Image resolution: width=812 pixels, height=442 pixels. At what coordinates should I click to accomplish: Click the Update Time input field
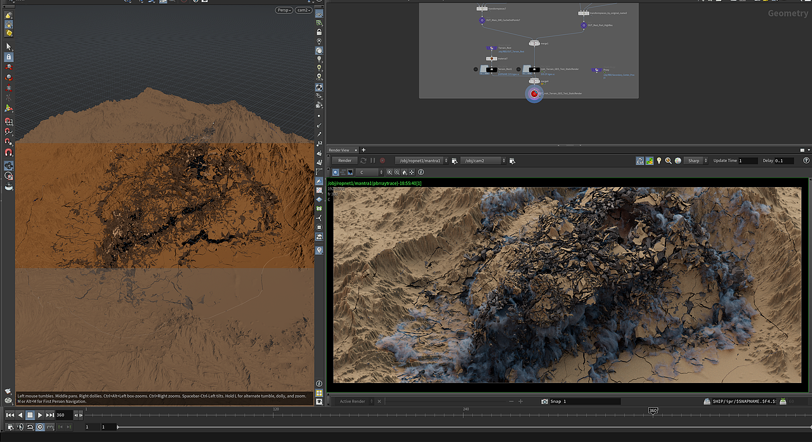[748, 160]
